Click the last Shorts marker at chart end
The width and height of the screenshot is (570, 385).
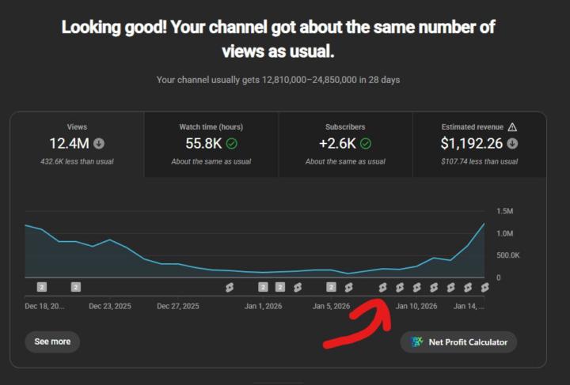485,288
